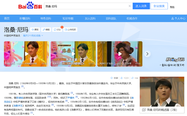The image size is (187, 116).
Task: Open the 洛桑学艺 link
Action: point(18,106)
